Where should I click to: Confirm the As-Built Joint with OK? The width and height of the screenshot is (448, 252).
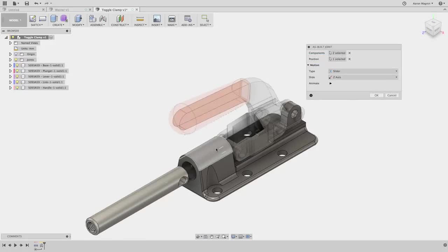pyautogui.click(x=376, y=96)
